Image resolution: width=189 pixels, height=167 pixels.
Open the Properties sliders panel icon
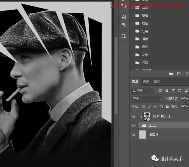[124, 36]
